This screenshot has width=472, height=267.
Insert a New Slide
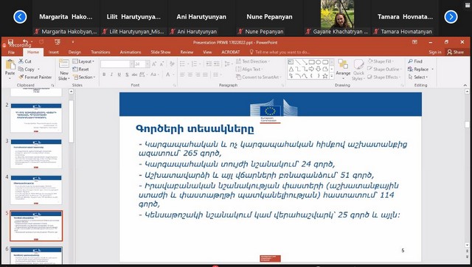tap(64, 69)
